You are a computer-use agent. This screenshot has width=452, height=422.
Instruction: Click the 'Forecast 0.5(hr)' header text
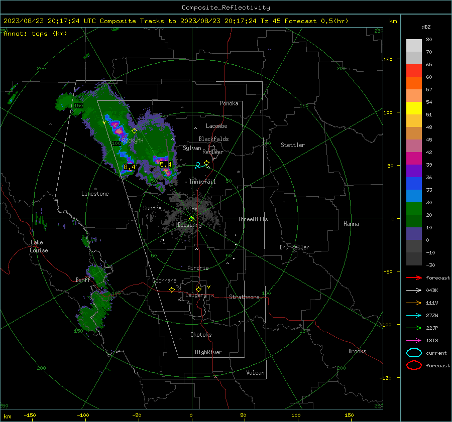316,21
